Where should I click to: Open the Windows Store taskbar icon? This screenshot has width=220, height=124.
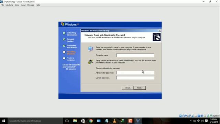tap(83, 121)
